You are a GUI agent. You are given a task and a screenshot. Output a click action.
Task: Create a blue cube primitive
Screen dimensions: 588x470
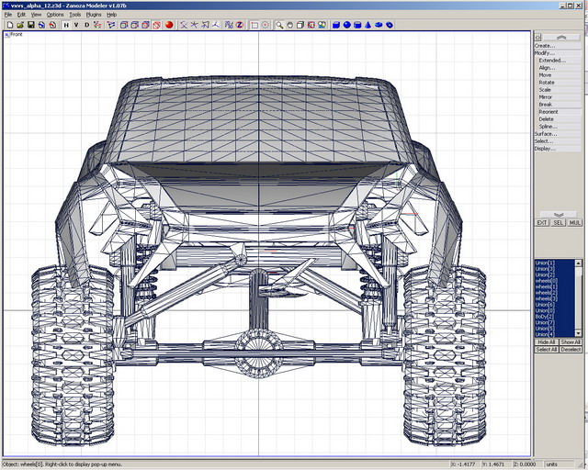336,25
